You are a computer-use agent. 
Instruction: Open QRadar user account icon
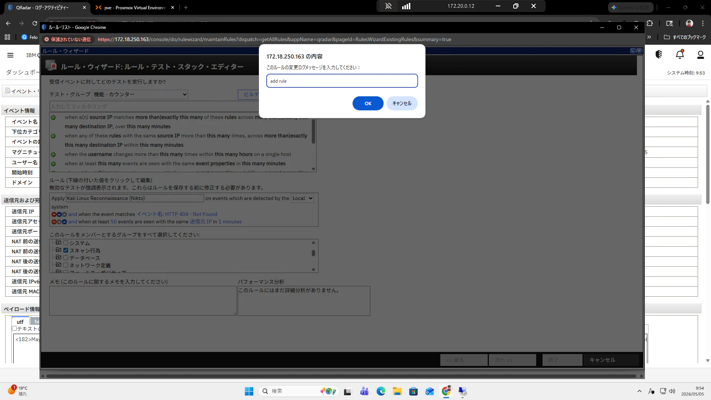click(700, 55)
